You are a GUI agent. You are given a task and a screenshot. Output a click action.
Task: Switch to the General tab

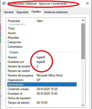(x=9, y=12)
